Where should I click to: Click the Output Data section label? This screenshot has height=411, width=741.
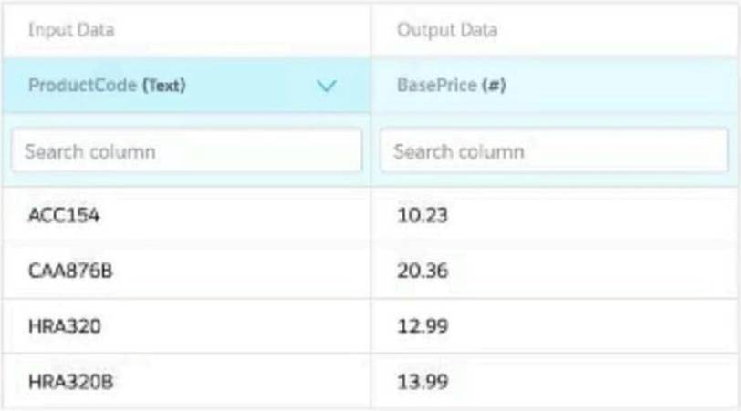pos(447,30)
